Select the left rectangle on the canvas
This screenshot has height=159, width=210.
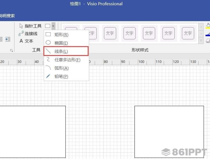pyautogui.click(x=33, y=132)
